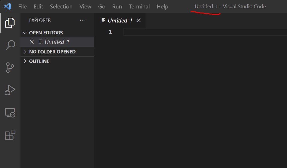Click the file icon on the Untitled-1 tab
The image size is (287, 168).
(103, 20)
